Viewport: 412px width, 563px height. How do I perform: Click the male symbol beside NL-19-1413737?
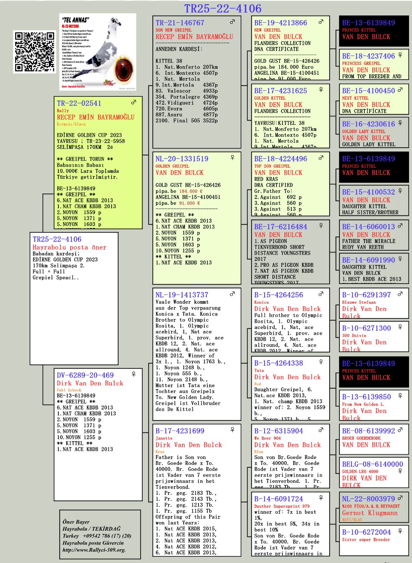point(232,294)
